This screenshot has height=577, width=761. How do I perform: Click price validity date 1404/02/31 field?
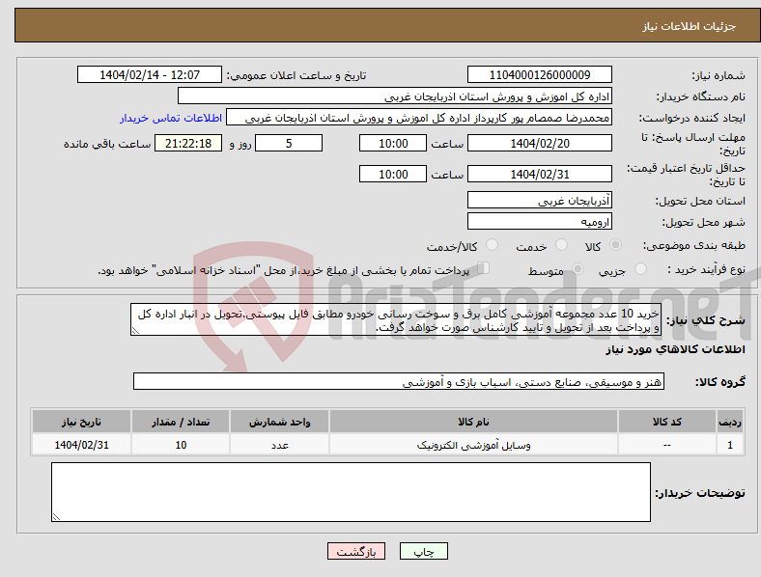click(540, 174)
